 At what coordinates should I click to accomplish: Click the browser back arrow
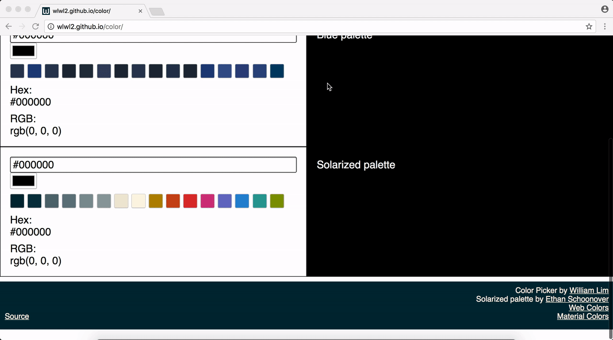point(8,27)
